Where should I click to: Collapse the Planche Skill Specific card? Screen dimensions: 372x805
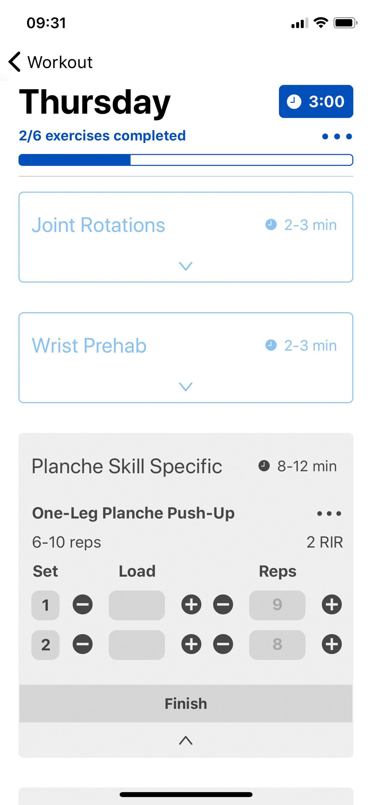[x=185, y=740]
